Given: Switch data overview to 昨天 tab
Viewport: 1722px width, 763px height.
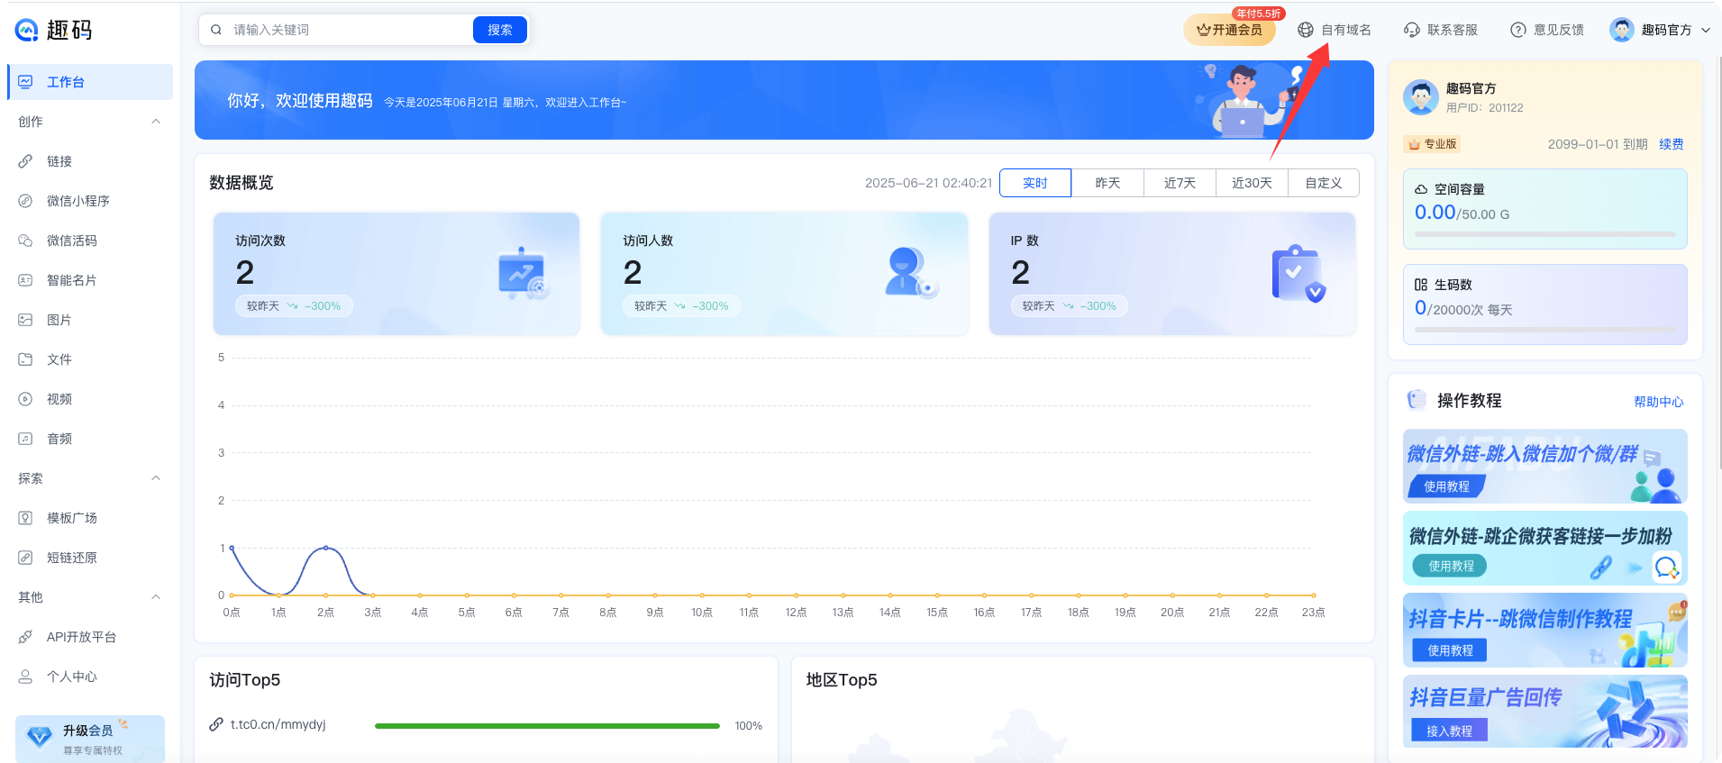Looking at the screenshot, I should click(x=1107, y=183).
